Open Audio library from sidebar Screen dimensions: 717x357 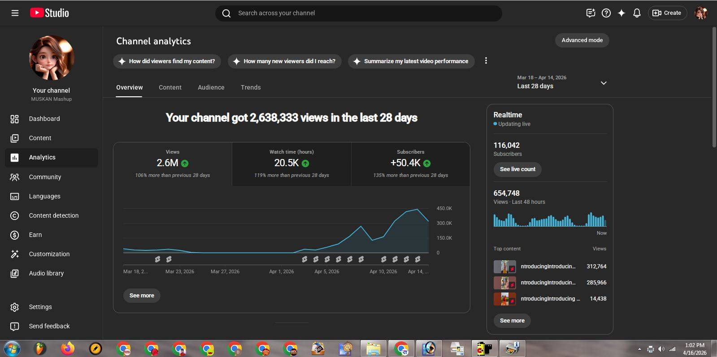point(46,273)
